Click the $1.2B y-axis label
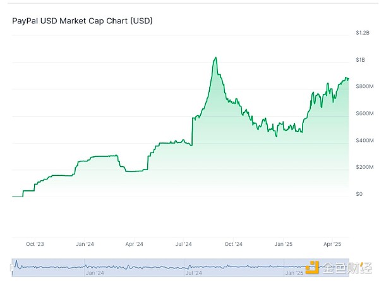 point(361,32)
